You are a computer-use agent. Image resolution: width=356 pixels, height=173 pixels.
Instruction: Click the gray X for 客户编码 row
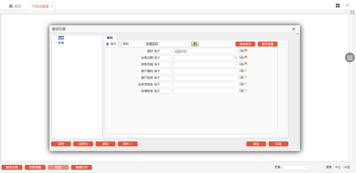(x=246, y=70)
